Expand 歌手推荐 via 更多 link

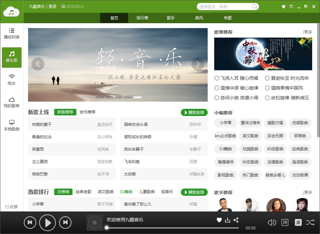308,192
